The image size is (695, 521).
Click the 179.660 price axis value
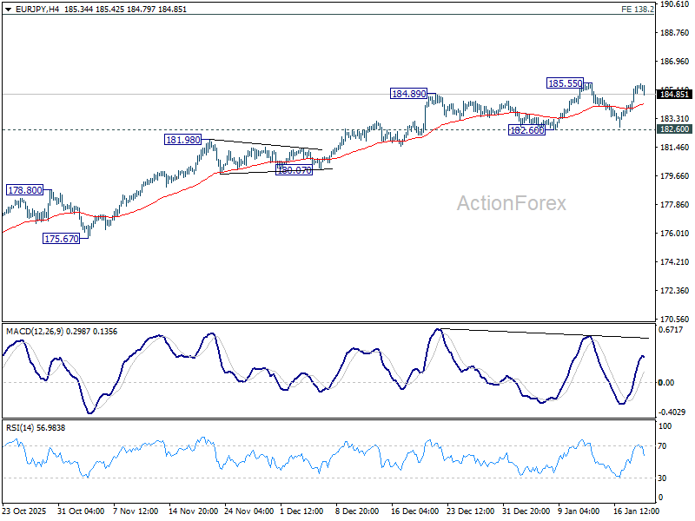click(x=675, y=176)
